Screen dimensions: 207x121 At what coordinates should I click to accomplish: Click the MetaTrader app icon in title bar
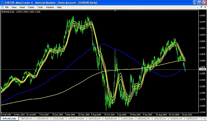(x=2, y=3)
